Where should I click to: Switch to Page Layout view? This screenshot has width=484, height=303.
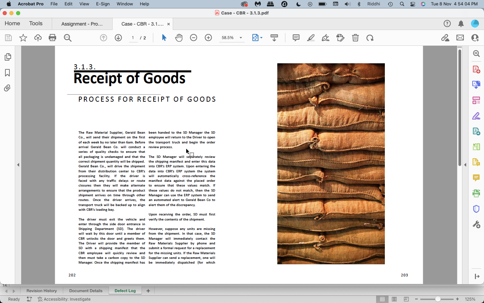point(394,299)
